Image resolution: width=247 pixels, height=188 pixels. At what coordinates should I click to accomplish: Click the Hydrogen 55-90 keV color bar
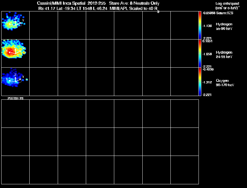point(200,25)
